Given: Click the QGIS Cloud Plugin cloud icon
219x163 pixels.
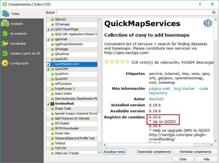Looking at the screenshot, I should [x=52, y=29].
